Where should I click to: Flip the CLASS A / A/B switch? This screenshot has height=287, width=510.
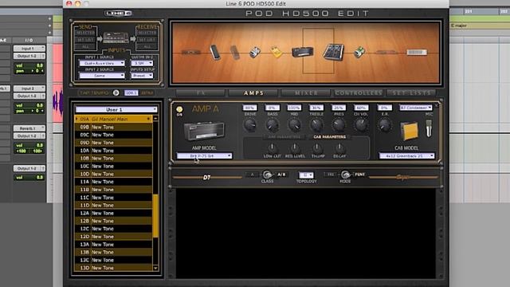click(267, 175)
